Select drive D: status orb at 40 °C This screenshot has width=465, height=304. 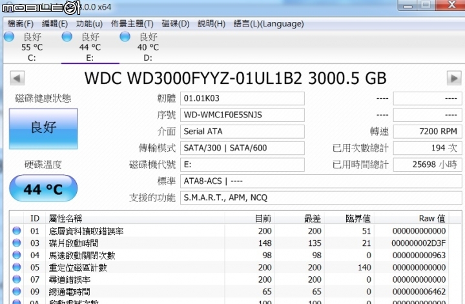125,37
